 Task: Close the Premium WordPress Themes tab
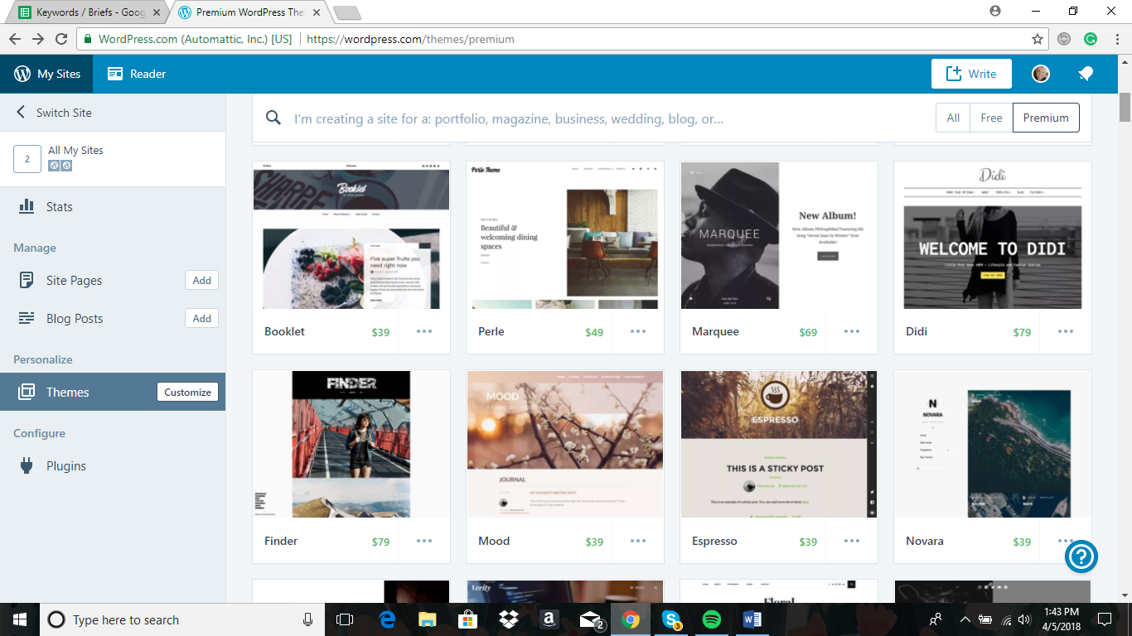pyautogui.click(x=317, y=12)
